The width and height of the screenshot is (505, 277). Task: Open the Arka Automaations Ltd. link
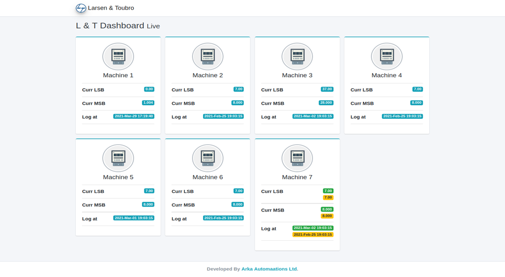point(270,269)
